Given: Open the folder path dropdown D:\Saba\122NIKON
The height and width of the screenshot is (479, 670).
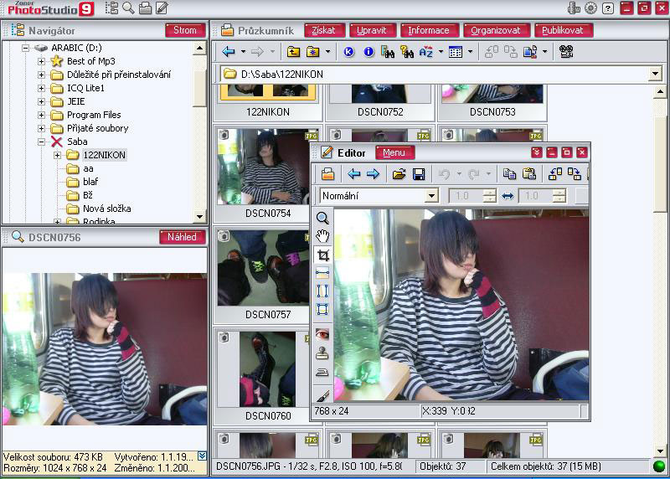Looking at the screenshot, I should [x=656, y=74].
